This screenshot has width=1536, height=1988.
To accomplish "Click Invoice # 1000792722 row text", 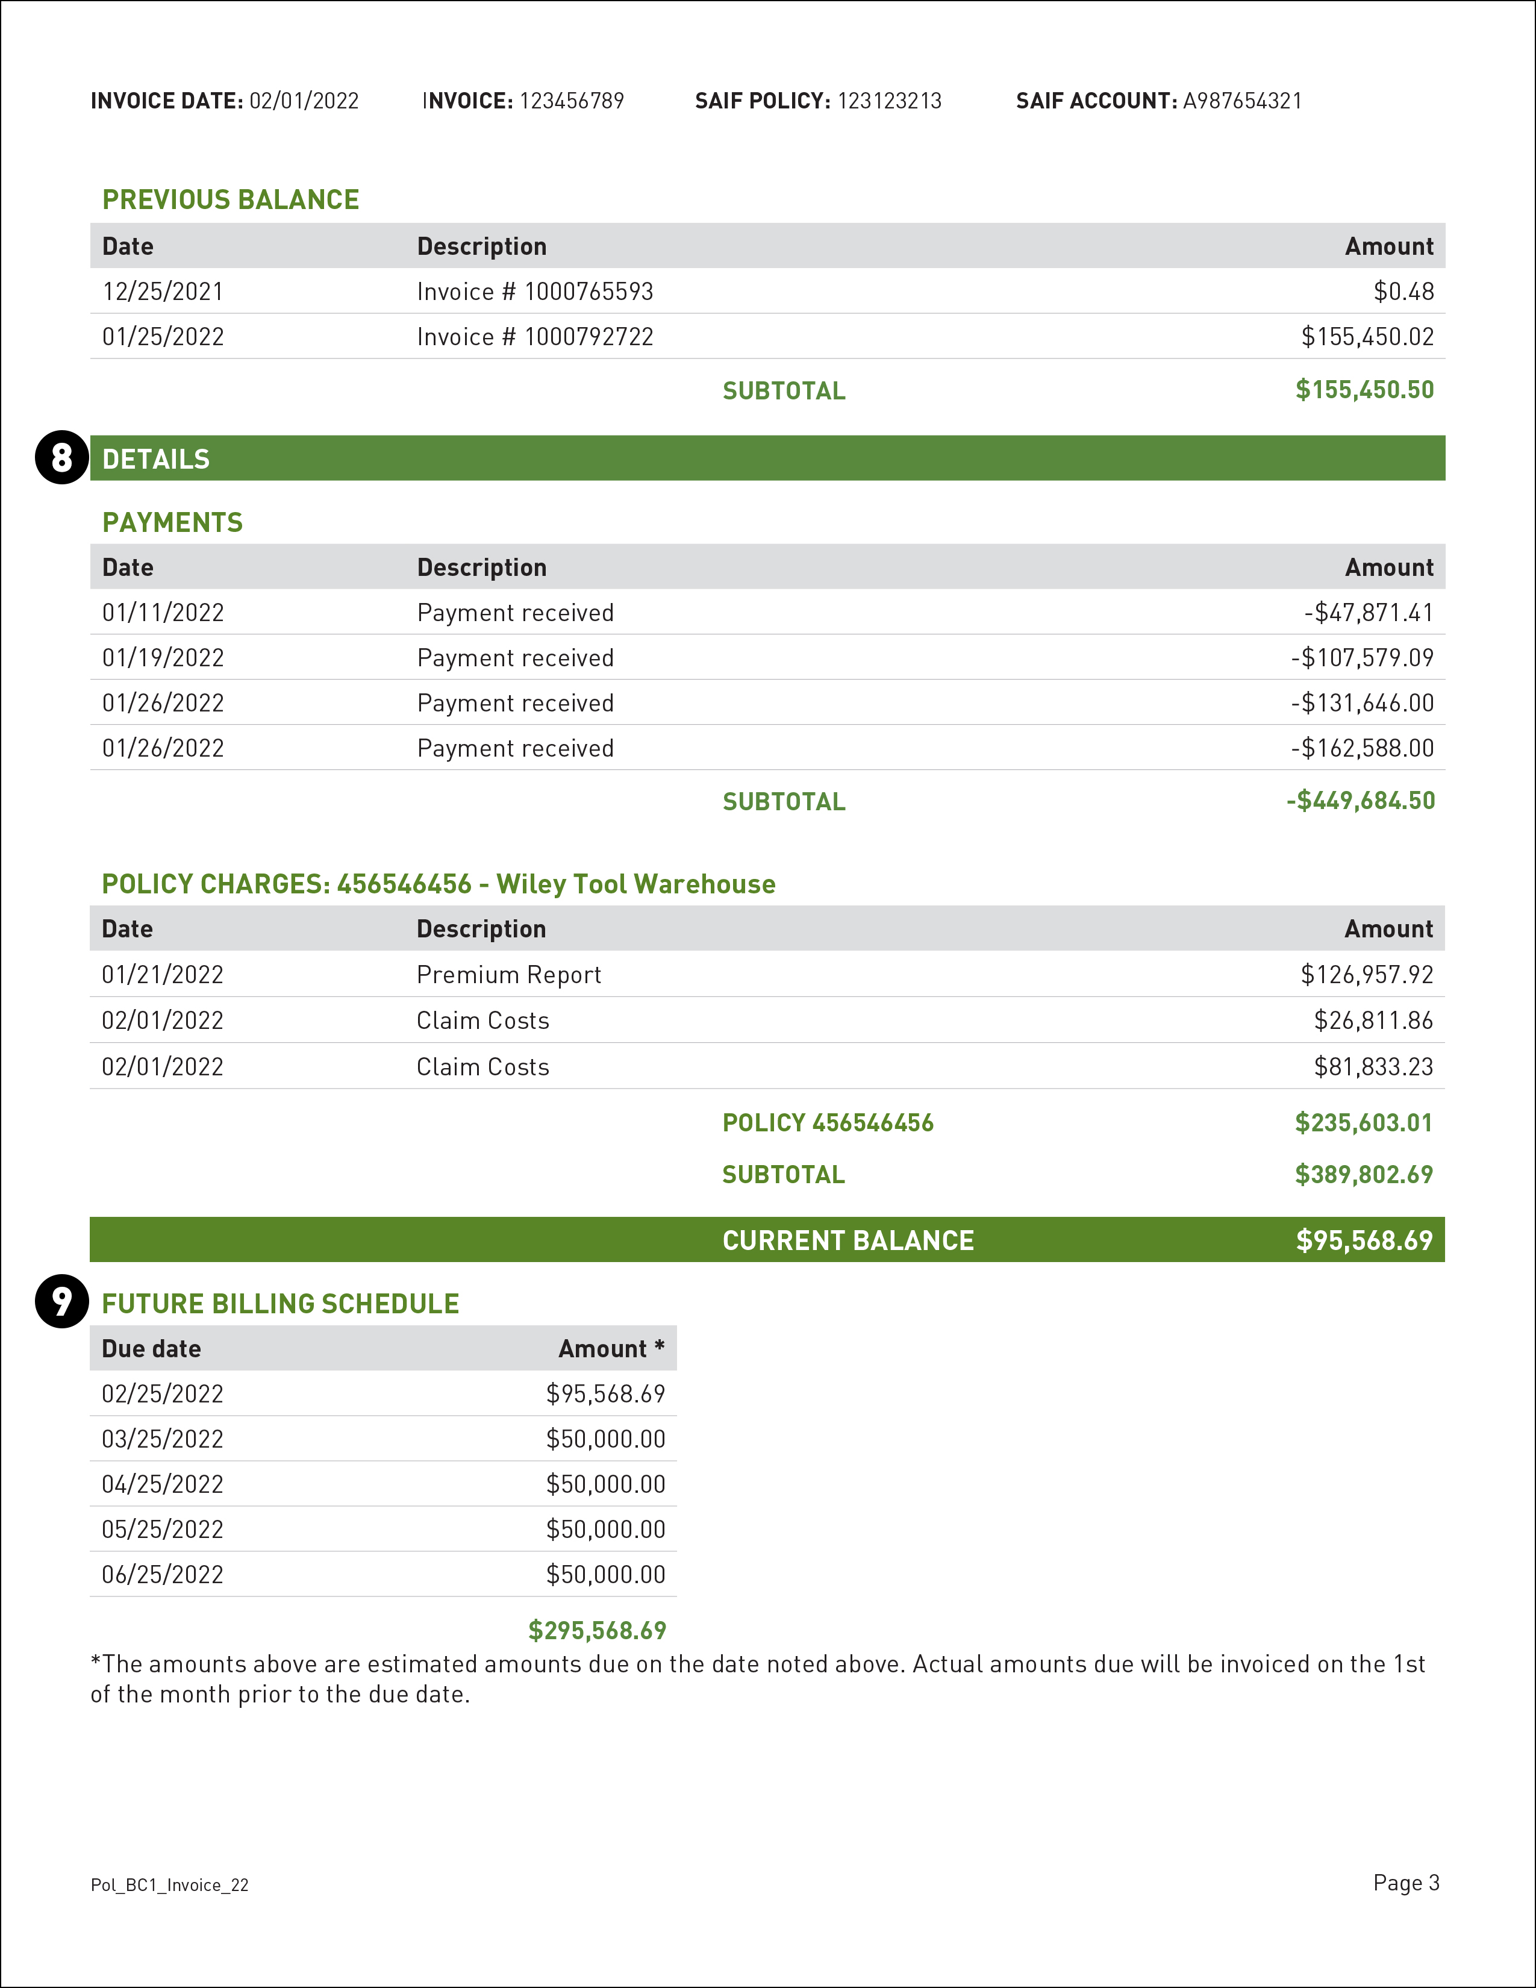I will click(535, 337).
